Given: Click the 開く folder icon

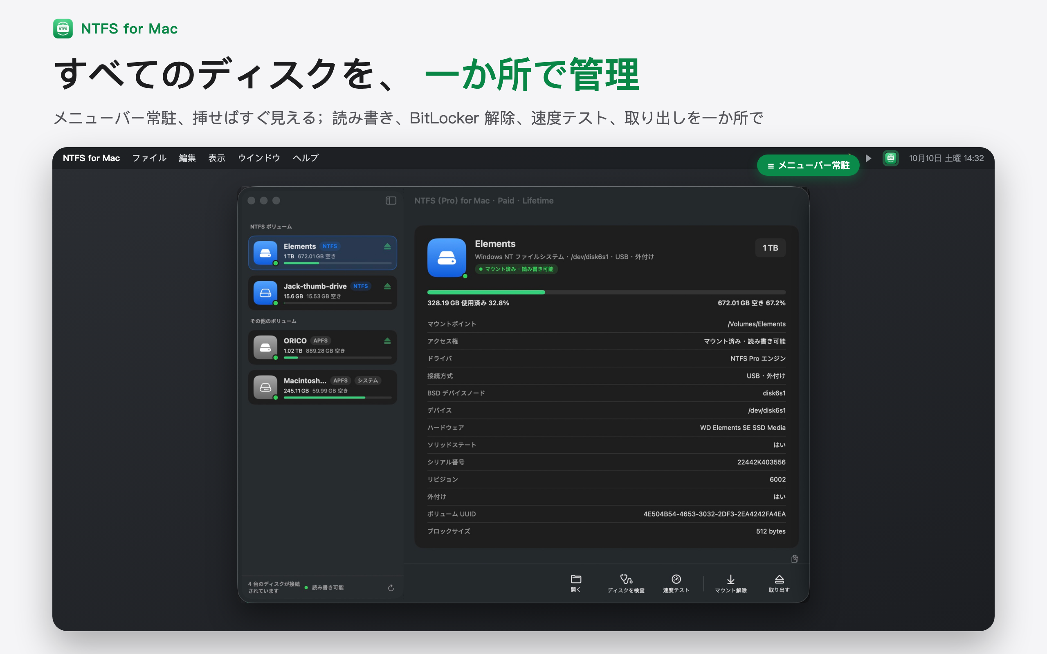Looking at the screenshot, I should (576, 579).
